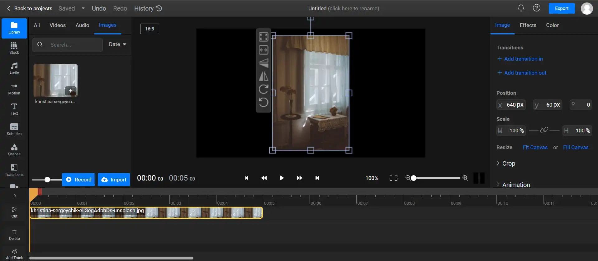The width and height of the screenshot is (598, 261).
Task: Click the Import button
Action: coord(114,180)
